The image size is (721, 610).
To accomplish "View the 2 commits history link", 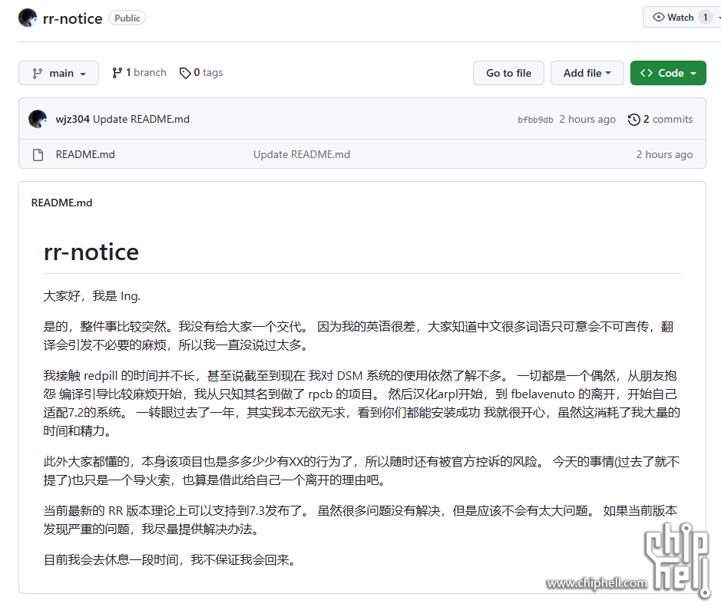I will [660, 120].
